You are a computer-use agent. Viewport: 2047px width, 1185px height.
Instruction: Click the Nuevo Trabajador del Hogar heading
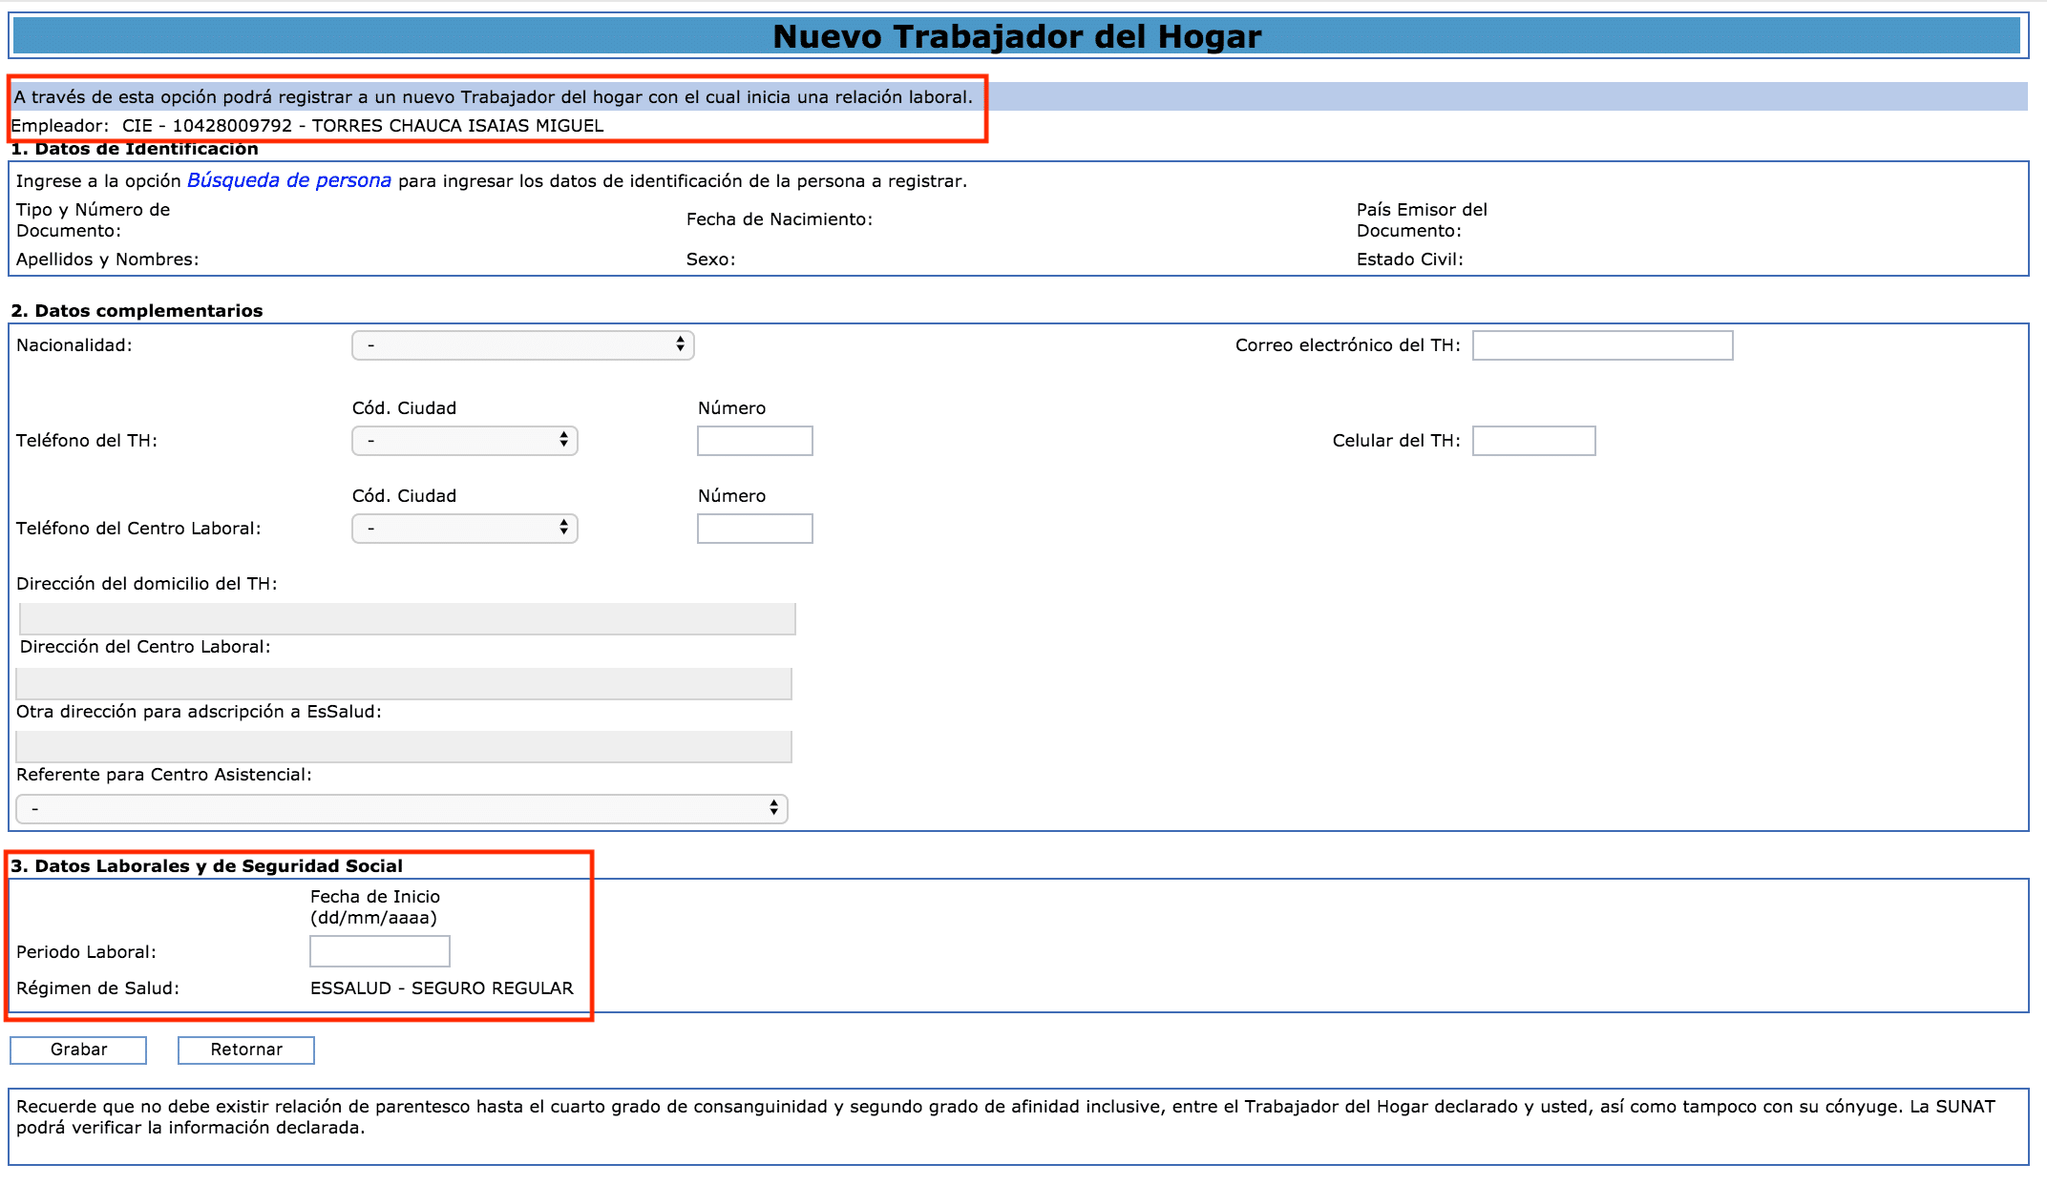pos(1017,36)
